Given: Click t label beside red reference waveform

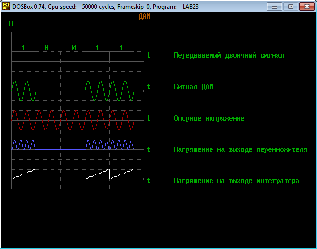Looking at the screenshot, I should point(148,118).
